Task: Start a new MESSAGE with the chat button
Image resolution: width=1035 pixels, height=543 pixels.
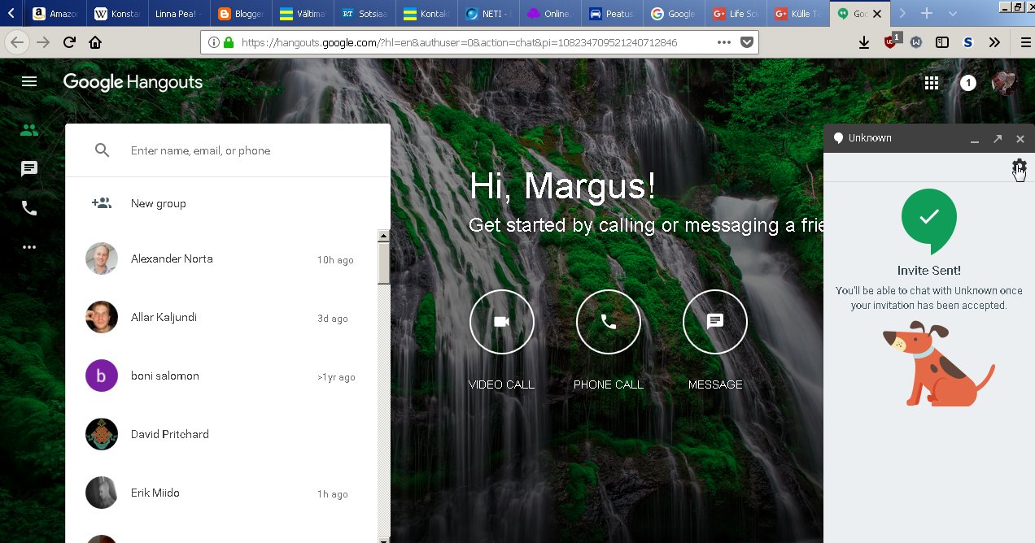Action: (x=715, y=322)
